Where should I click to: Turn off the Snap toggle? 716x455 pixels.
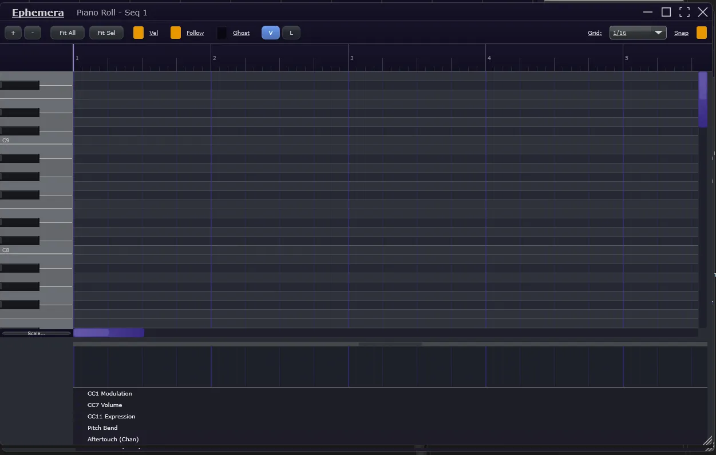pos(702,33)
